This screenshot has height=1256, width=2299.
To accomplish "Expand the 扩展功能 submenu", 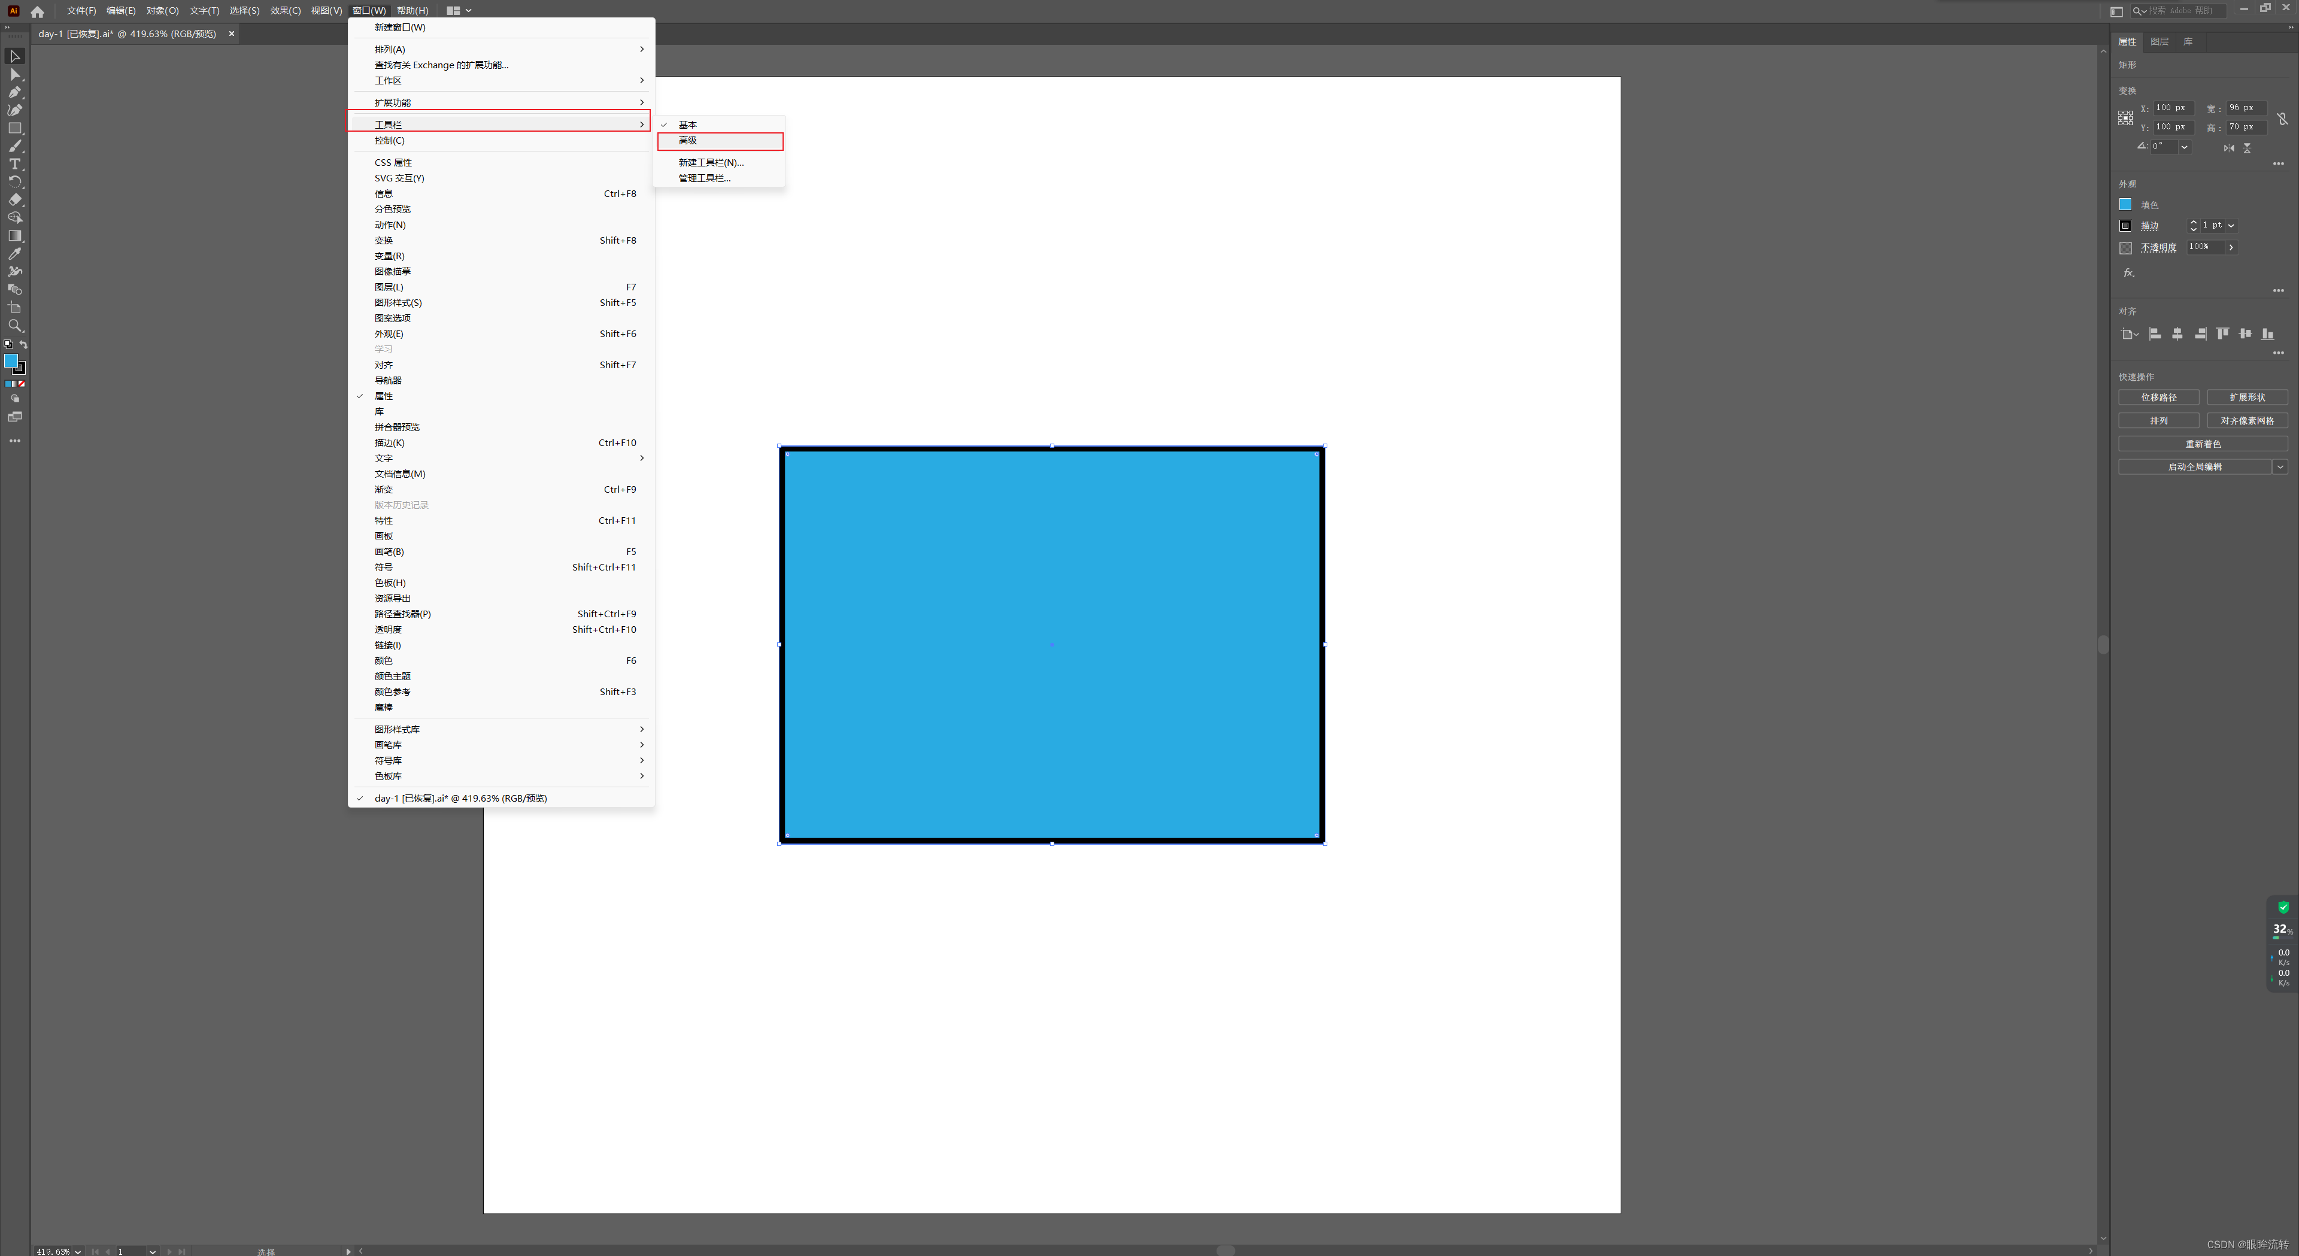I will pyautogui.click(x=501, y=102).
